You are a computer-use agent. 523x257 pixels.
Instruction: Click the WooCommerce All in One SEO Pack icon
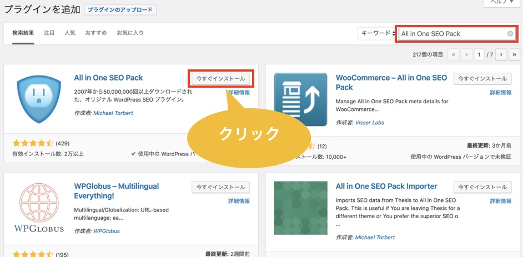(x=300, y=99)
